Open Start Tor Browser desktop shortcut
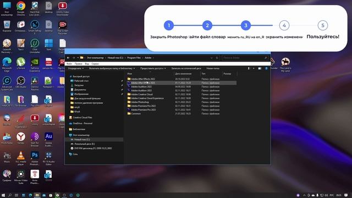 coord(35,139)
